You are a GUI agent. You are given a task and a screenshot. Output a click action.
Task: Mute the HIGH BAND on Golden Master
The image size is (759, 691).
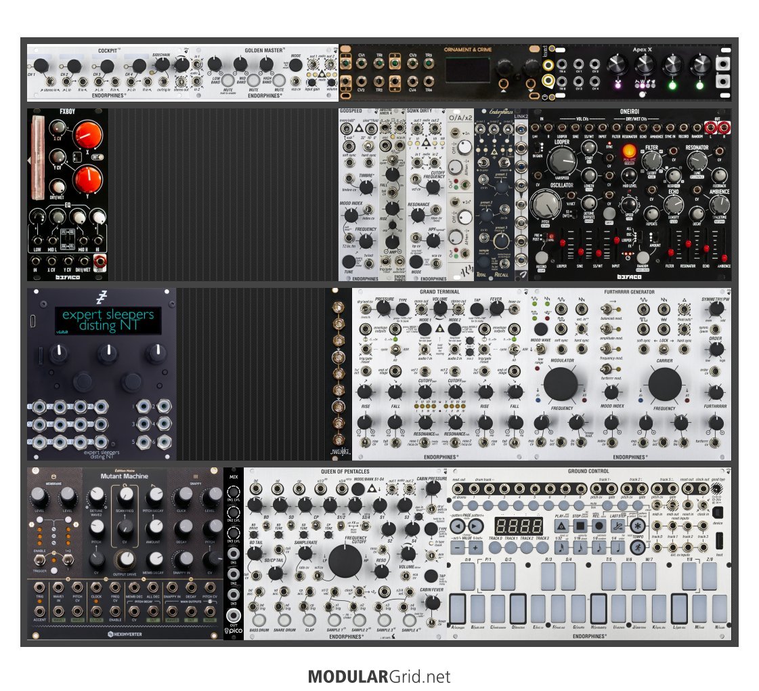280,81
